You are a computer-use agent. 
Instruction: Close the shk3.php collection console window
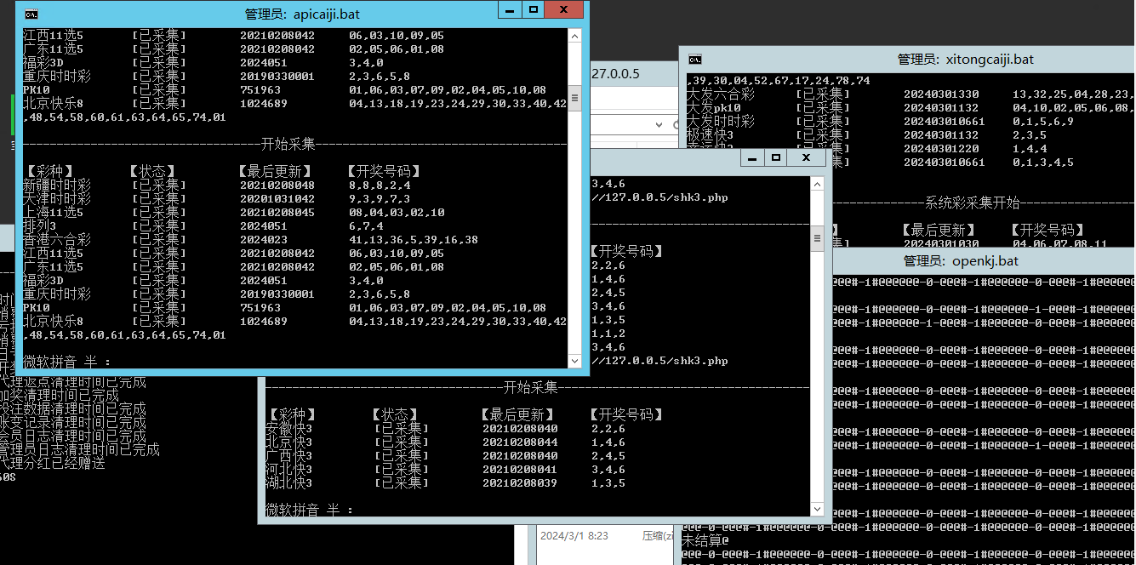pyautogui.click(x=805, y=158)
